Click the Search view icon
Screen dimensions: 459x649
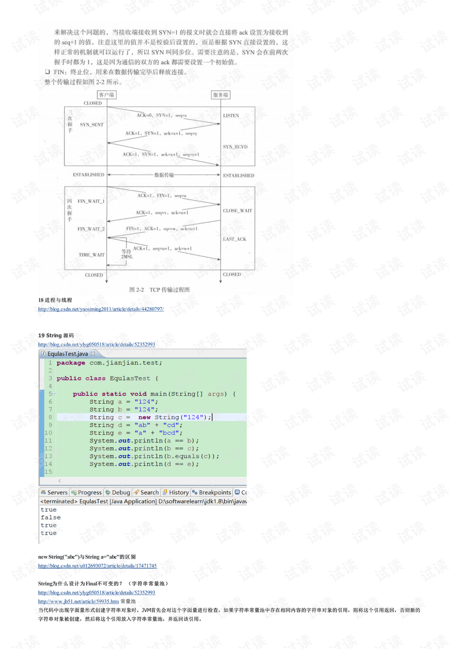[137, 492]
